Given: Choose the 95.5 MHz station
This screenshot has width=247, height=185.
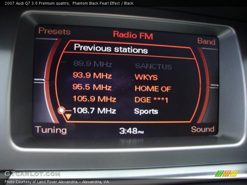Looking at the screenshot, I should point(122,88).
